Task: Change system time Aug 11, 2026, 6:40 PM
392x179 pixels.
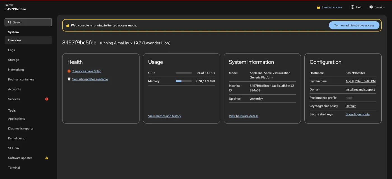Action: (361, 81)
